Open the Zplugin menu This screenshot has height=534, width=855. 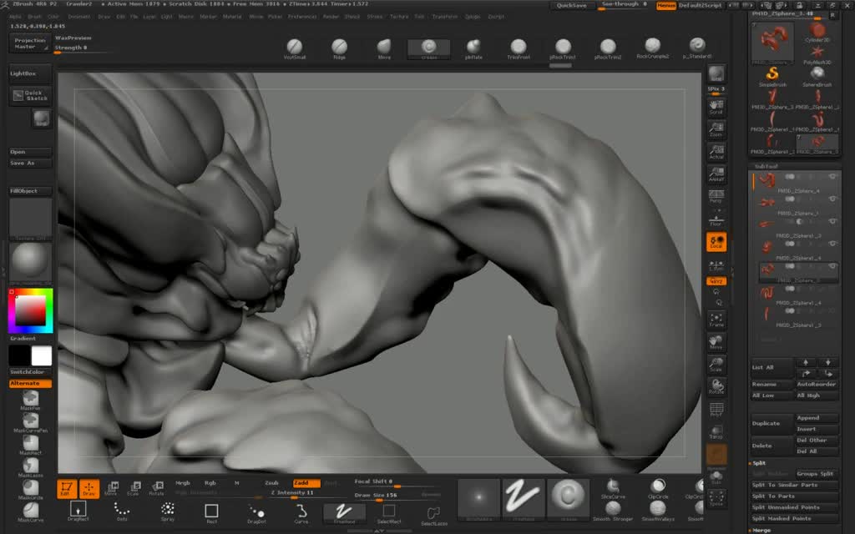pyautogui.click(x=473, y=17)
